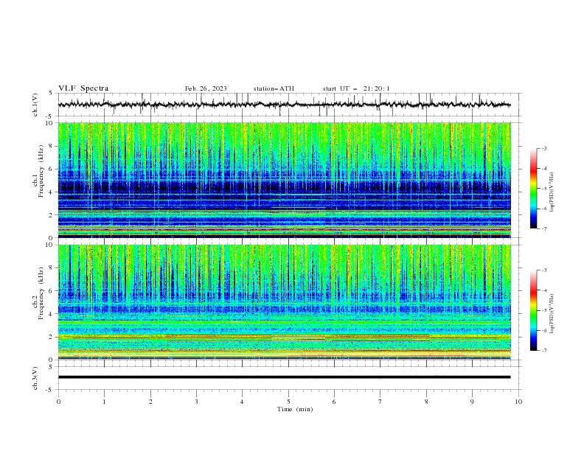Screen dimensions: 584x451
Task: Click the "start UT = 21:20:1" text
Action: pyautogui.click(x=356, y=88)
